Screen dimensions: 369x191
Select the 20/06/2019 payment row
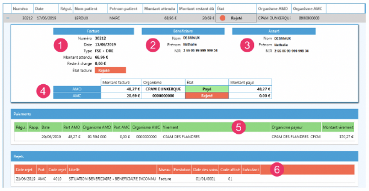click(x=184, y=137)
